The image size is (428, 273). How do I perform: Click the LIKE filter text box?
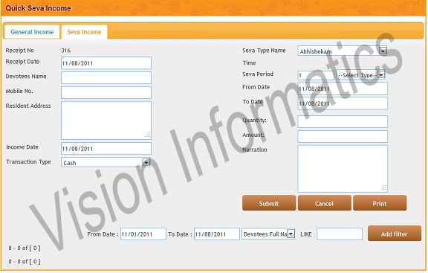tap(340, 234)
